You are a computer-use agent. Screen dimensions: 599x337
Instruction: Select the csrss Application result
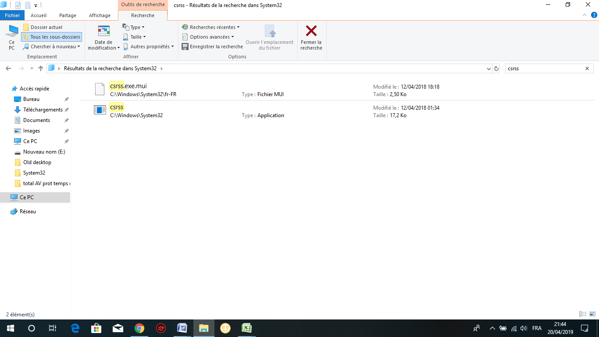[337, 111]
